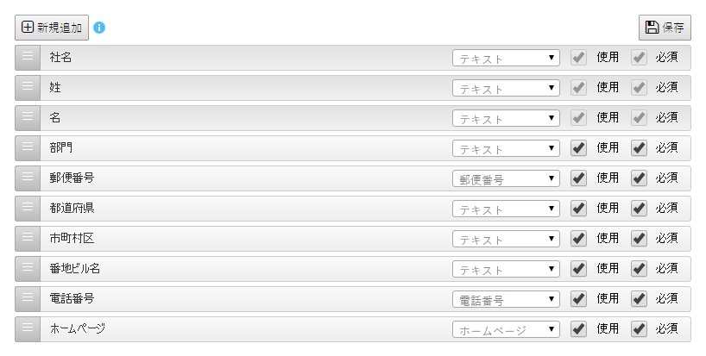Toggle the 必須 checkbox for ホームページ
706x356 pixels.
(x=639, y=328)
